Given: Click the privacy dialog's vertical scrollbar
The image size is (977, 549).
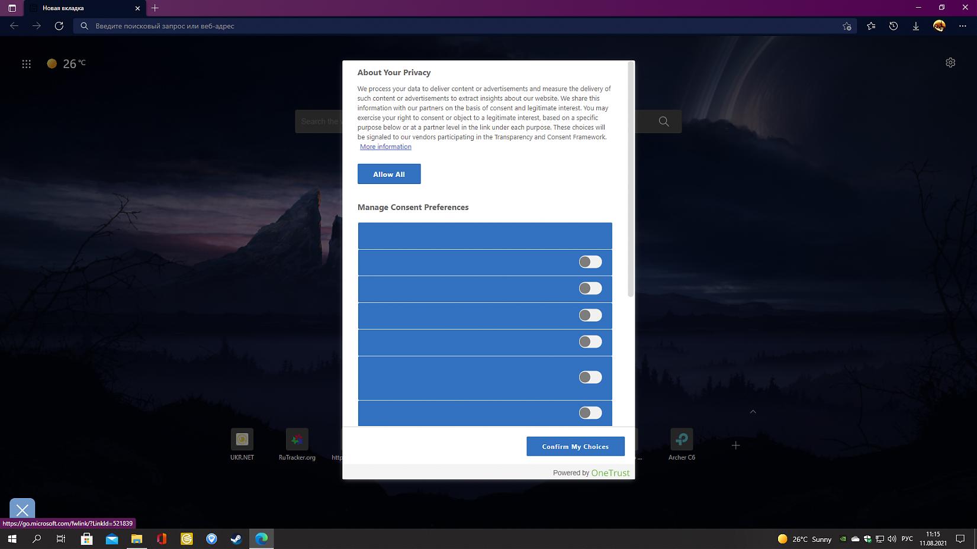Looking at the screenshot, I should coord(631,177).
